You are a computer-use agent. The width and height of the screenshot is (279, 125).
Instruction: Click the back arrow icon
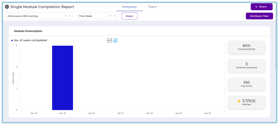(7, 7)
